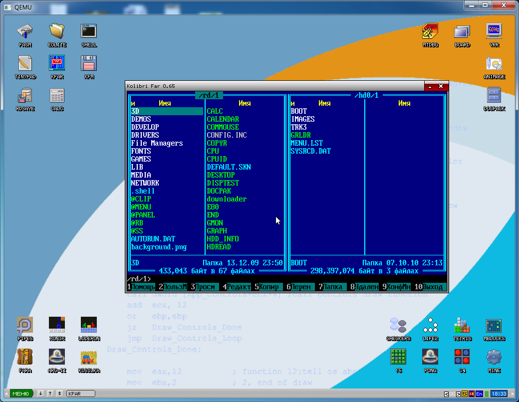Open the SHELL console icon
Image resolution: width=519 pixels, height=402 pixels.
(89, 35)
